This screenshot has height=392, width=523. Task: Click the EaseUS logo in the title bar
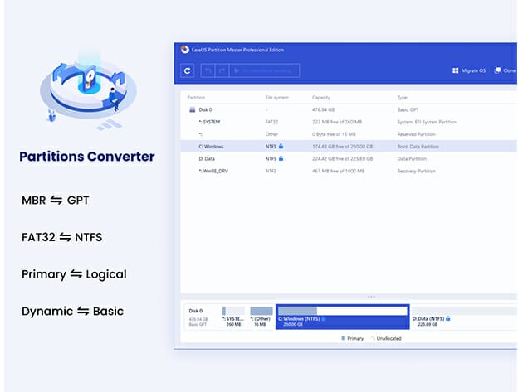point(183,51)
